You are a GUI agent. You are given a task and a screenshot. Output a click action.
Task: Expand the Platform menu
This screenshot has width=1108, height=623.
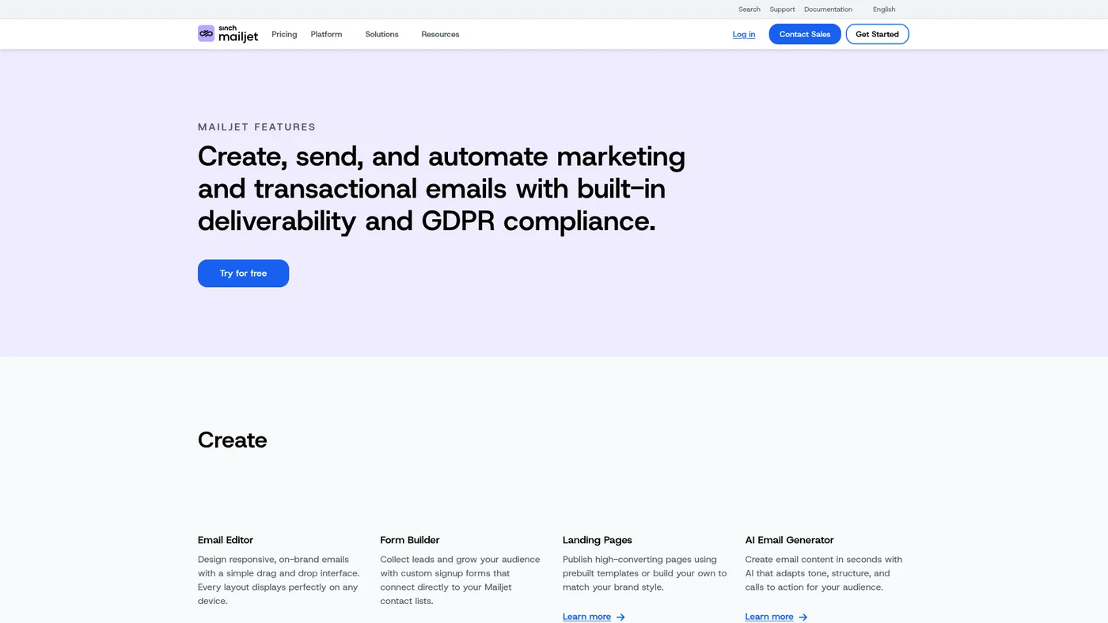[326, 34]
